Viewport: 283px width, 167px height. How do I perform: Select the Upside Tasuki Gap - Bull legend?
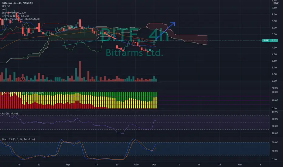[21, 19]
